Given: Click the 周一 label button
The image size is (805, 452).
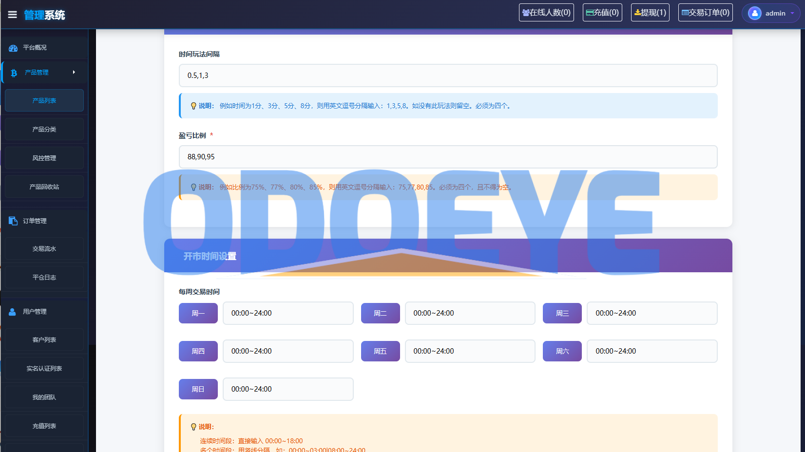Looking at the screenshot, I should click(198, 313).
